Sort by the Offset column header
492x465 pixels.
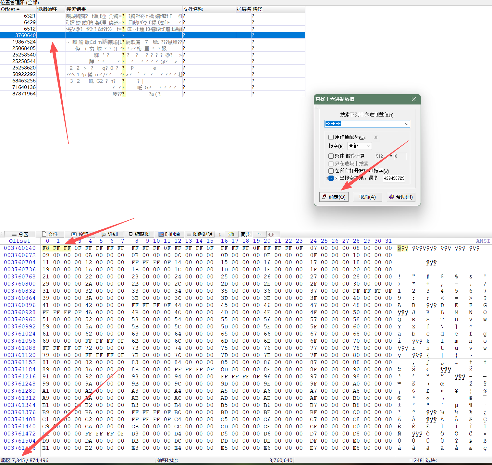point(18,9)
